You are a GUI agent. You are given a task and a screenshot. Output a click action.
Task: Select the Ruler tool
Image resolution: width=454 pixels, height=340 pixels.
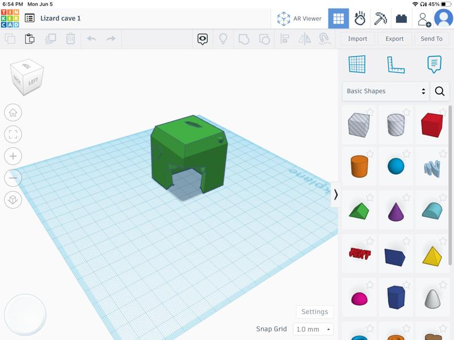[396, 65]
